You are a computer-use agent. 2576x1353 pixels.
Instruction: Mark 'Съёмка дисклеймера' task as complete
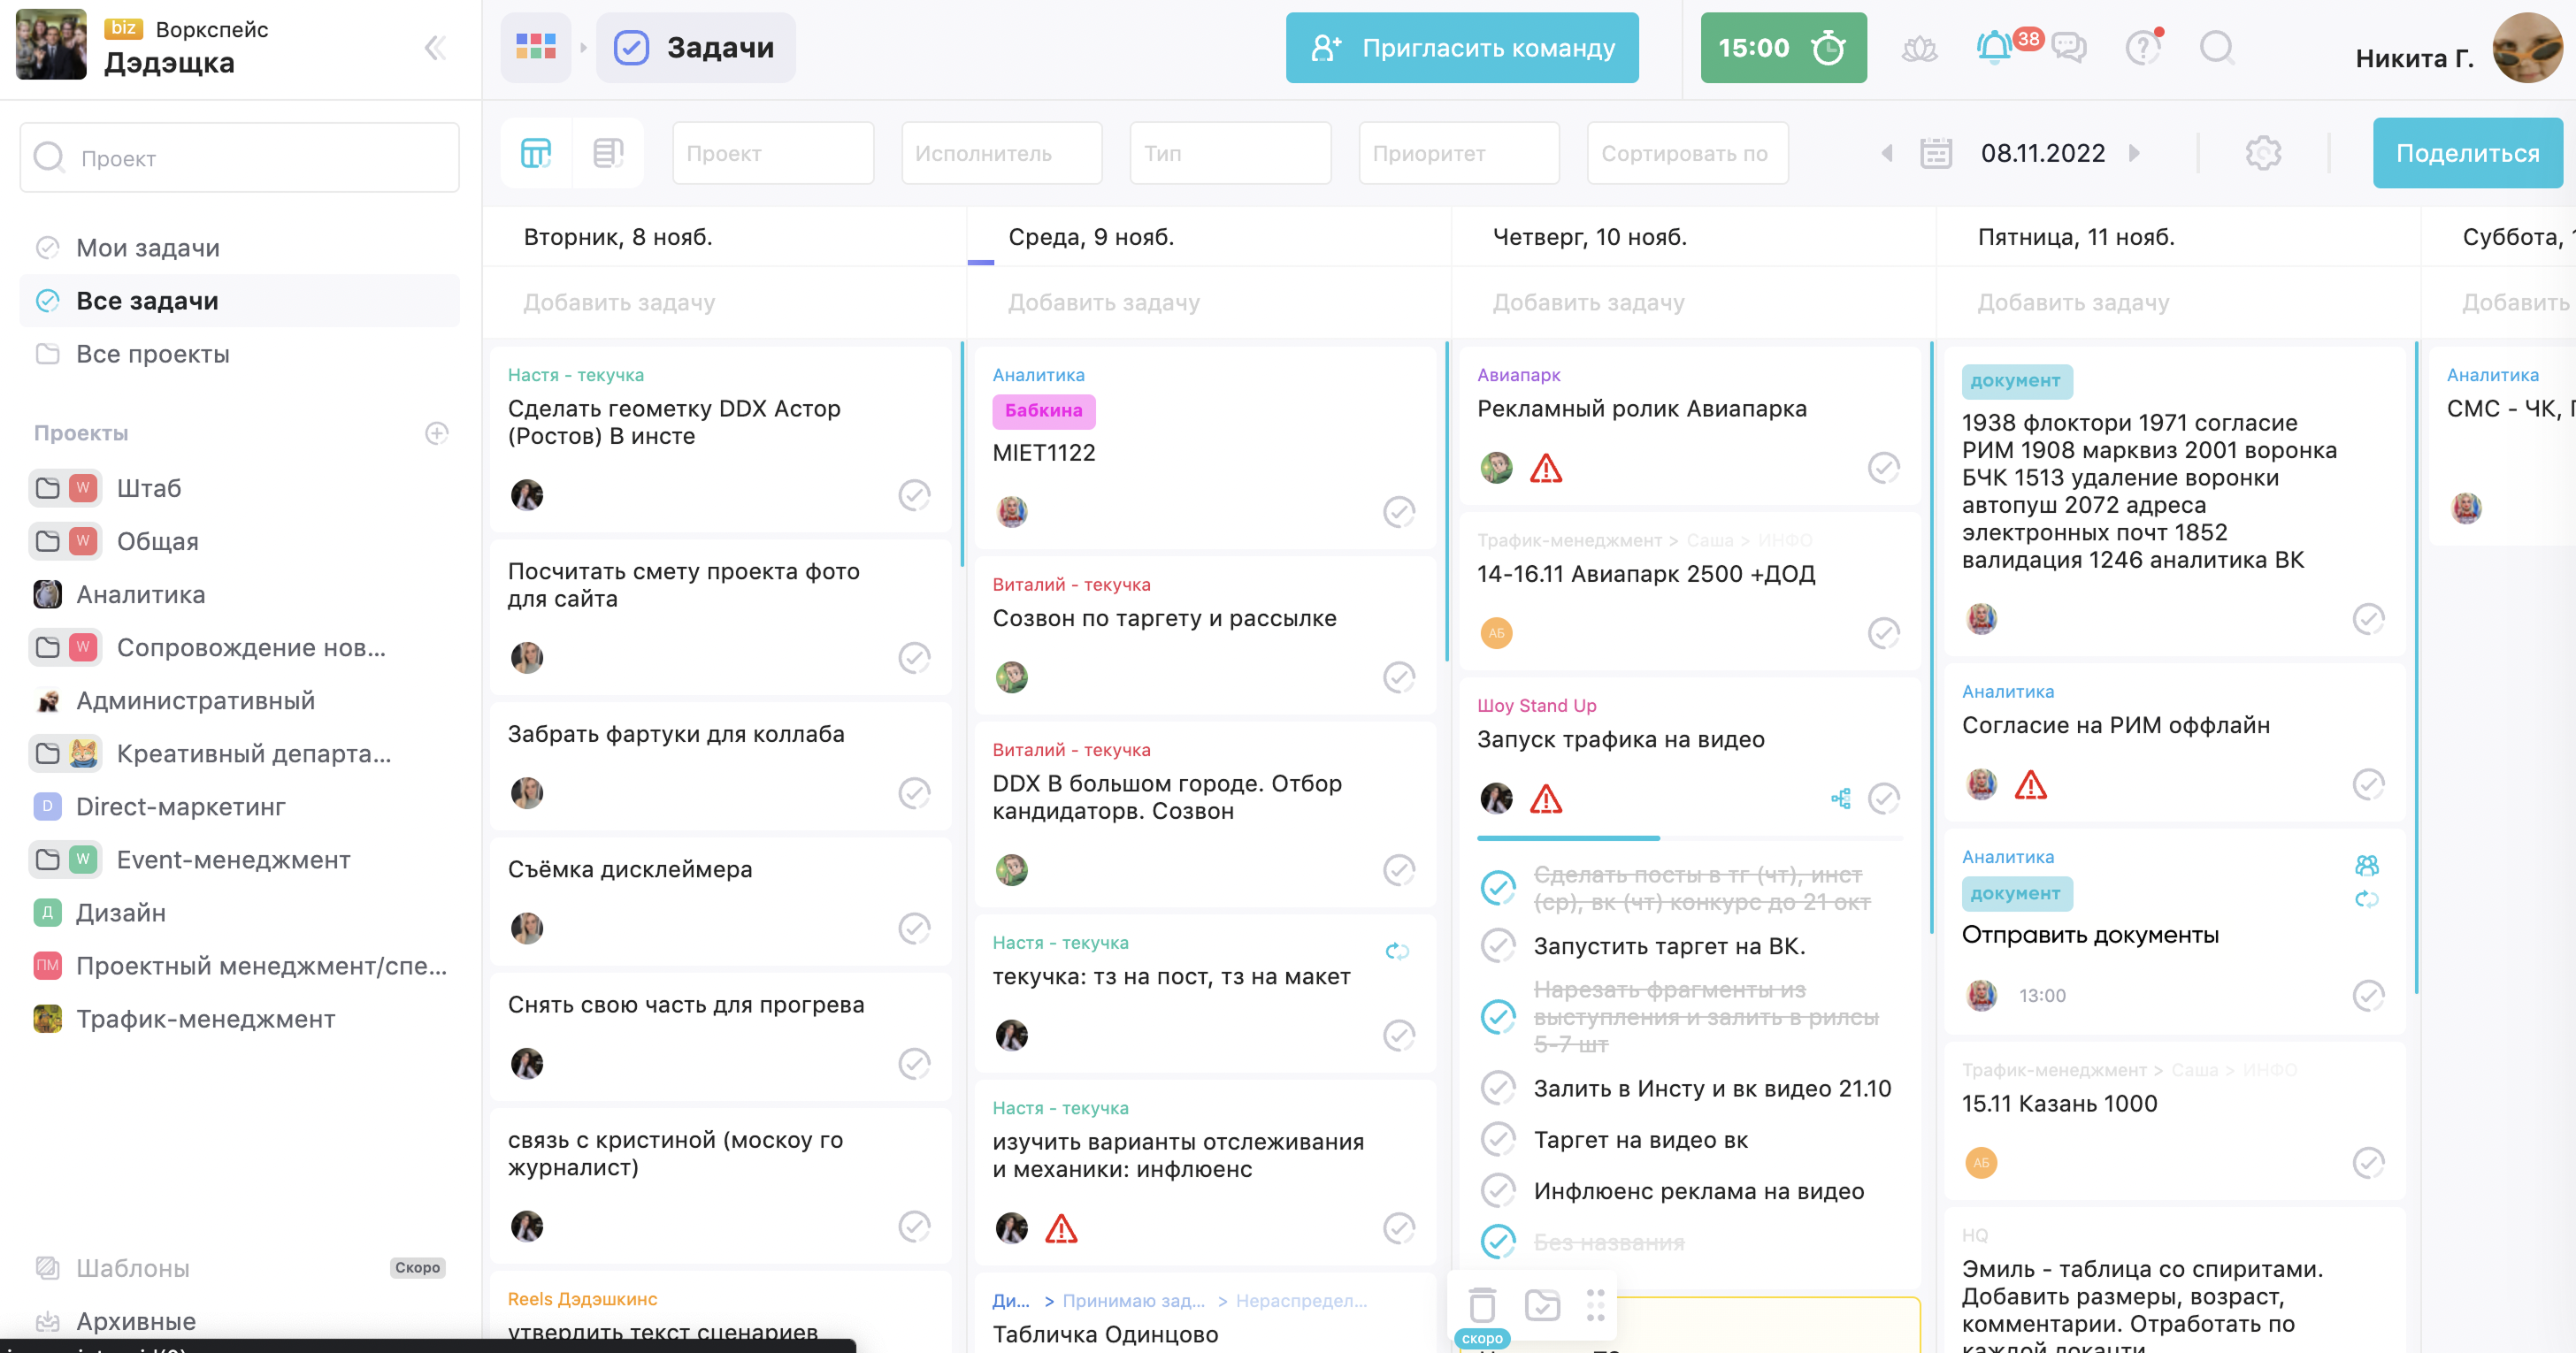[913, 928]
